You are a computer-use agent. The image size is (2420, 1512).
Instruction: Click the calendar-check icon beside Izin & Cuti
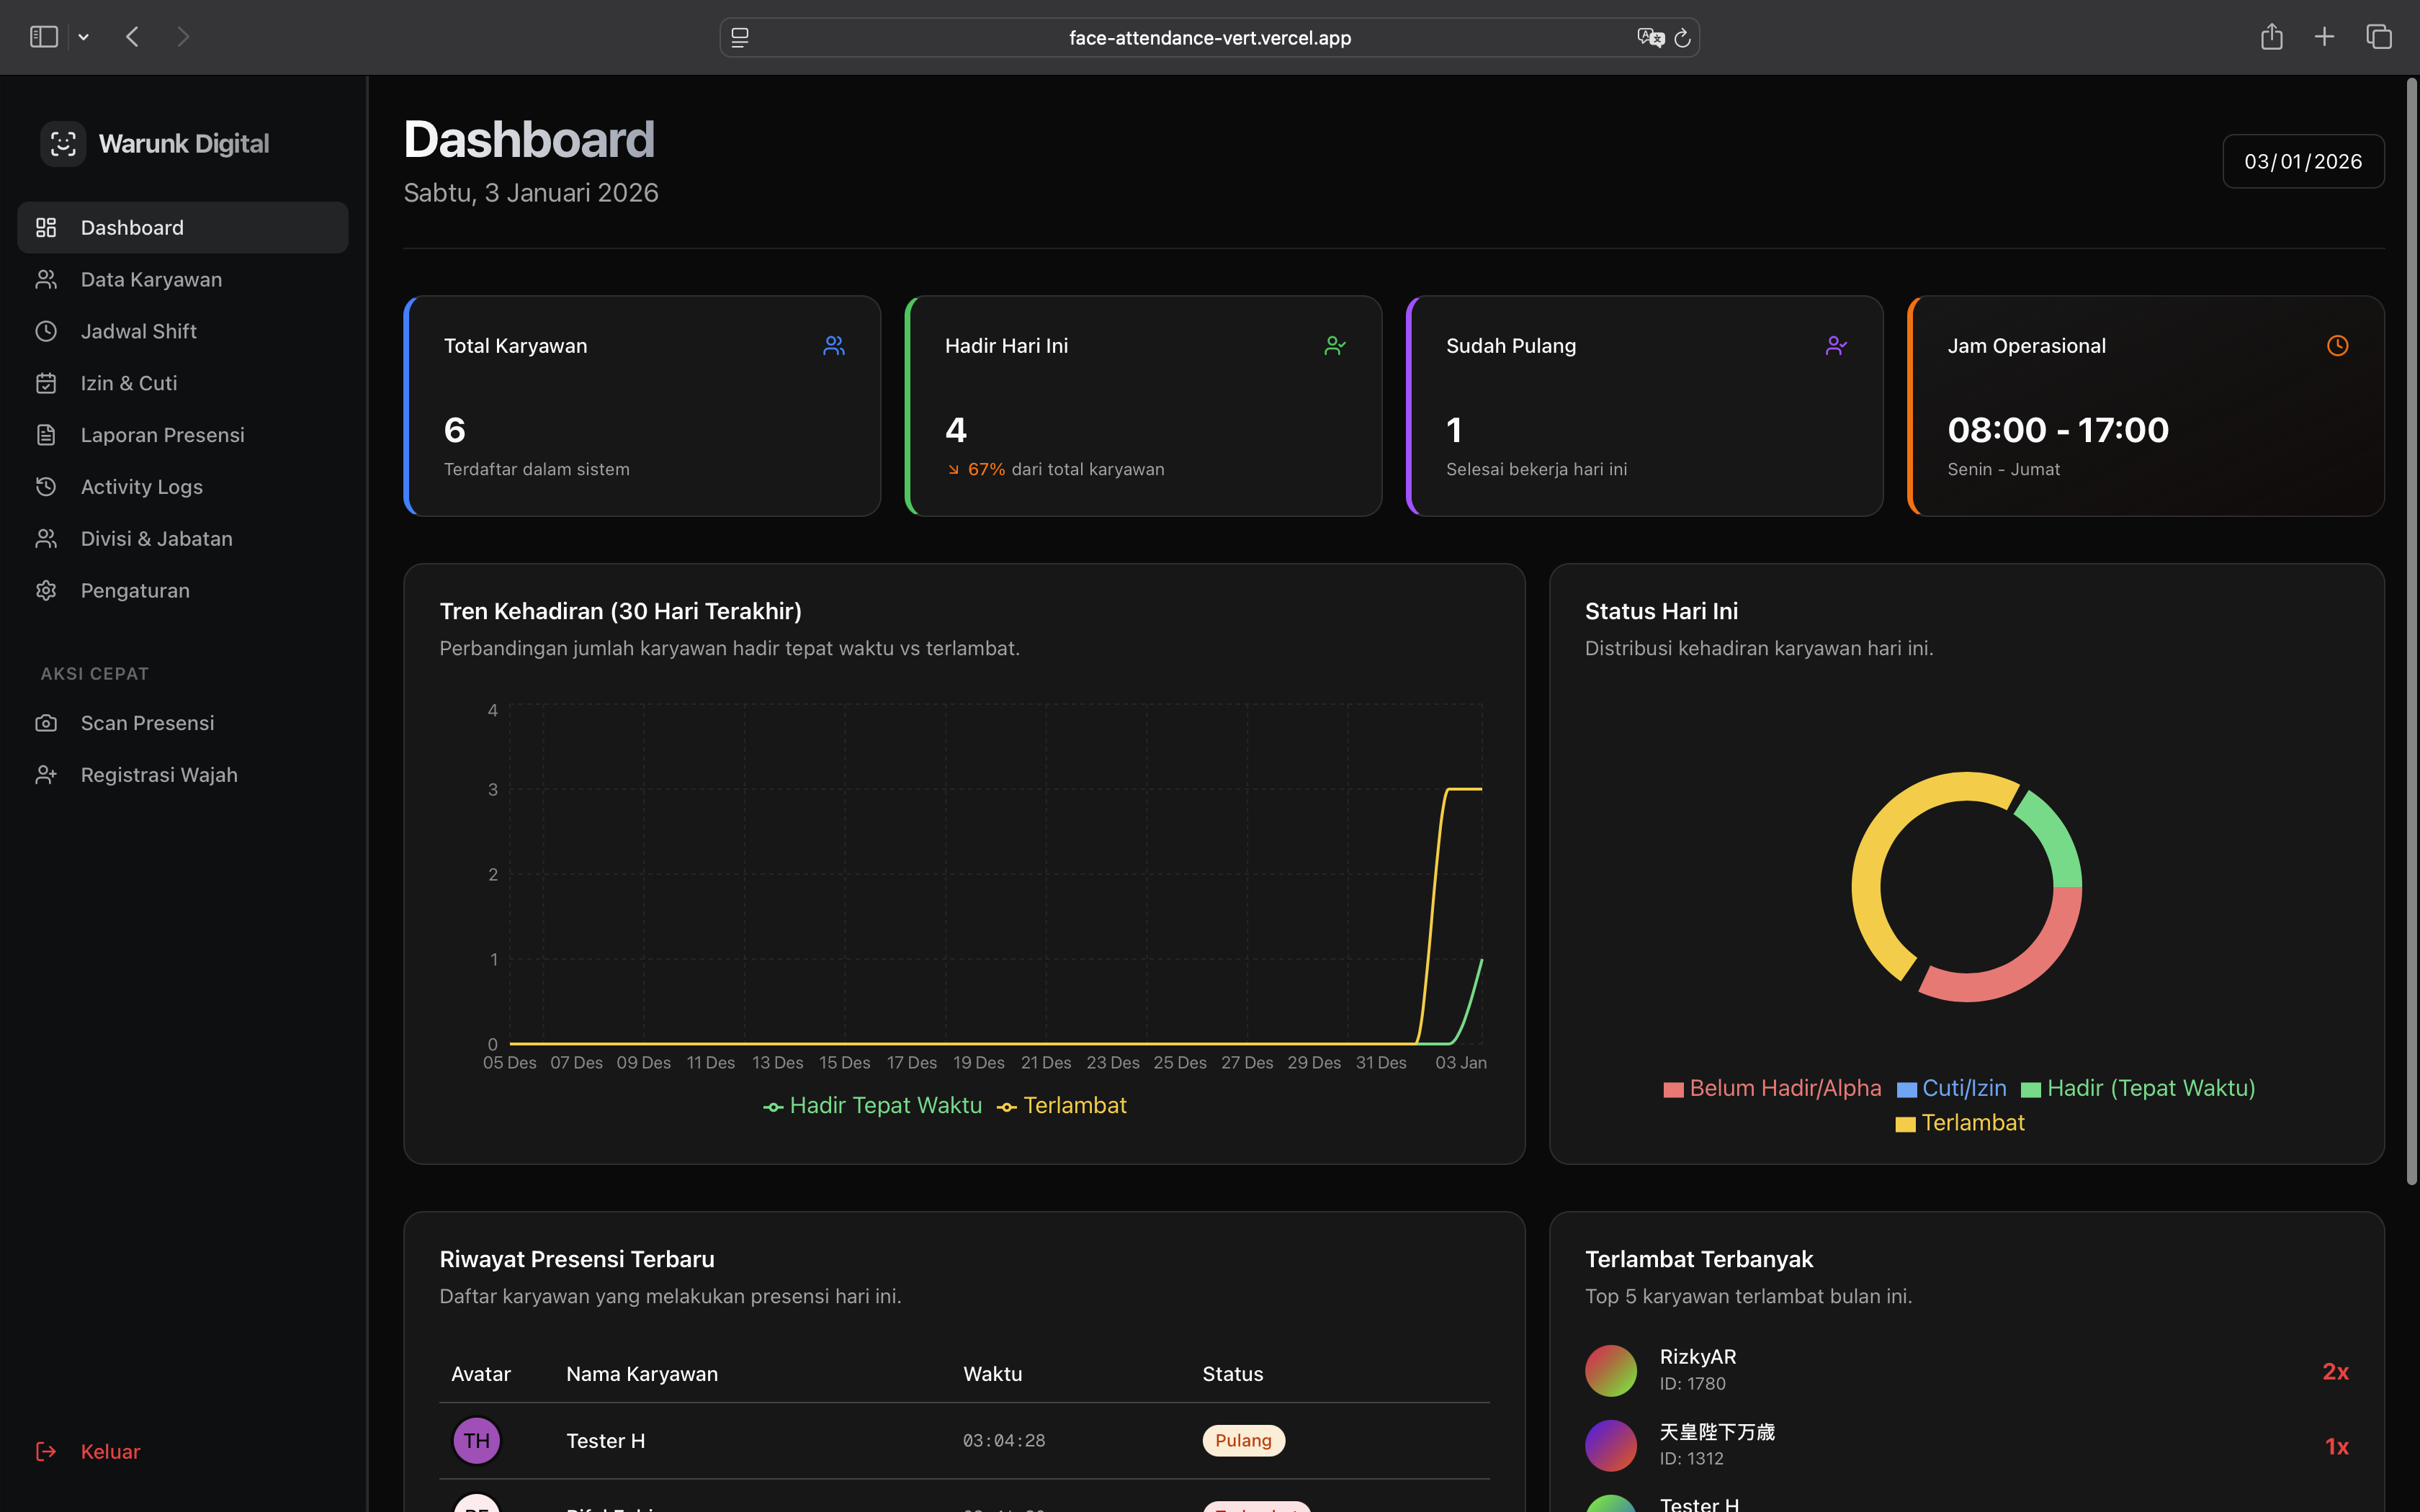46,383
